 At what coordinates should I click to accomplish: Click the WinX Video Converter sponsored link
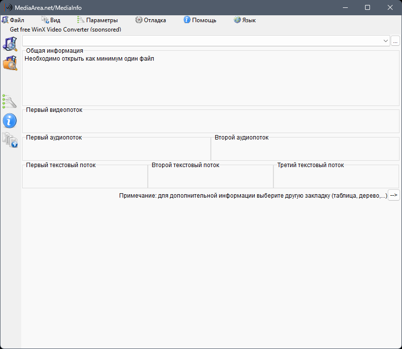click(x=66, y=30)
